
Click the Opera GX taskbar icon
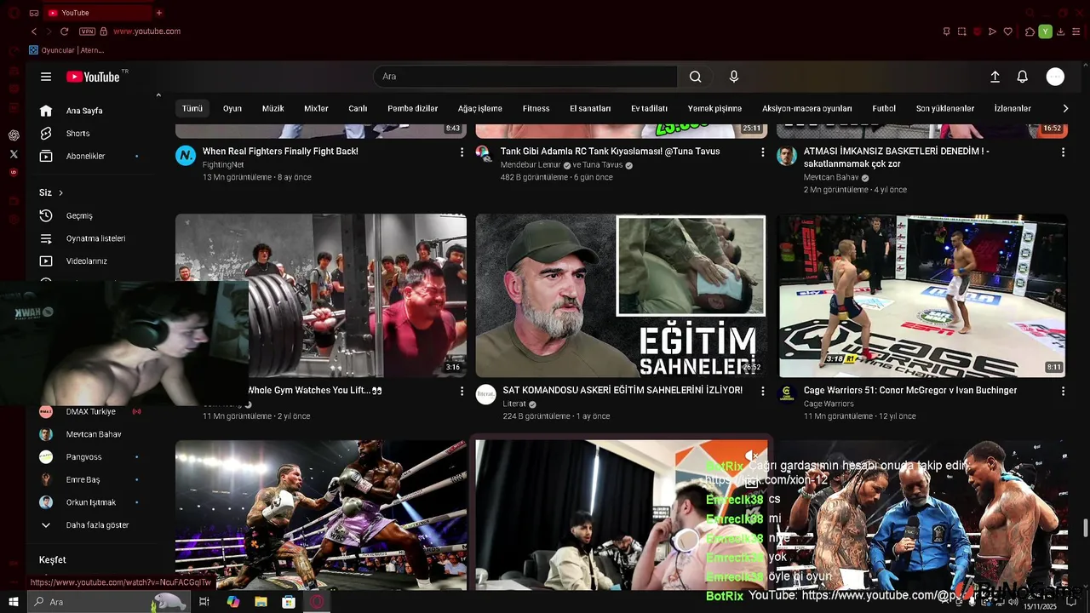317,602
